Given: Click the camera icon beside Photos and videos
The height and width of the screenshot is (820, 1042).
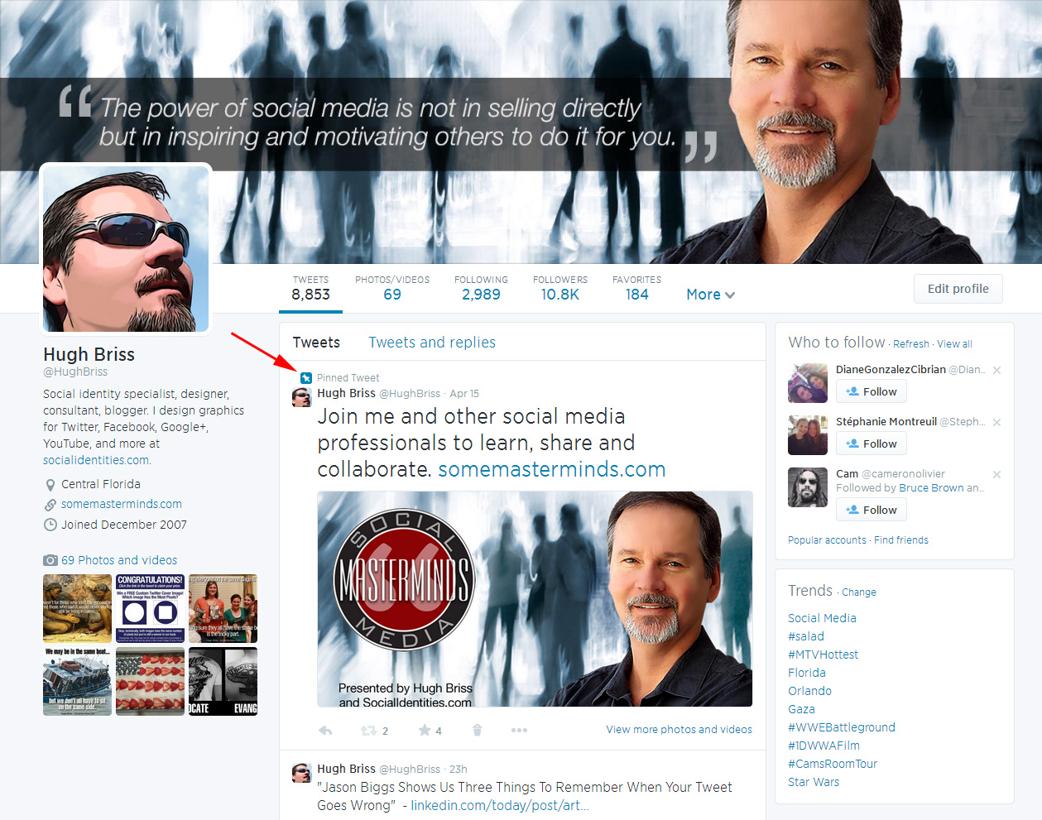Looking at the screenshot, I should pos(50,560).
